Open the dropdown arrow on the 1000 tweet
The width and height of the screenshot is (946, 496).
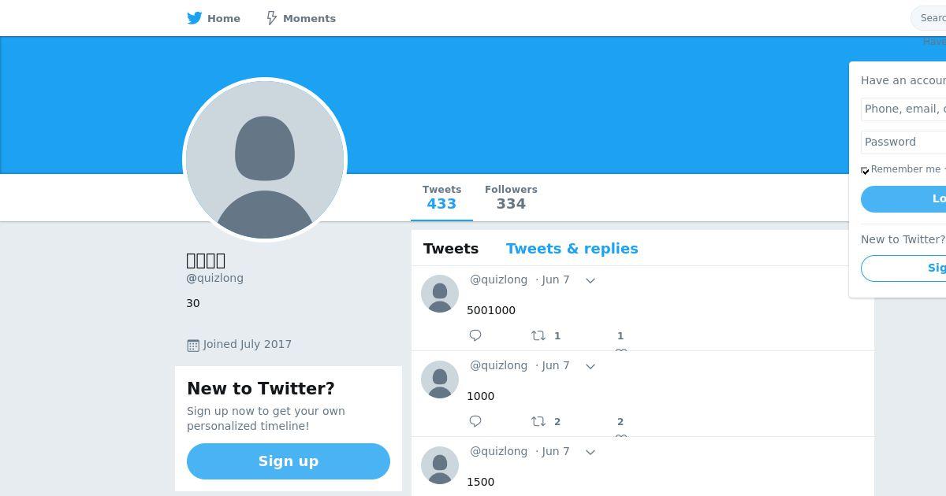click(590, 366)
